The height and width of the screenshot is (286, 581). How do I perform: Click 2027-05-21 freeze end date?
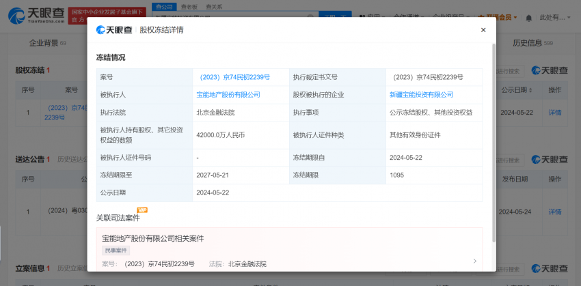coord(213,175)
